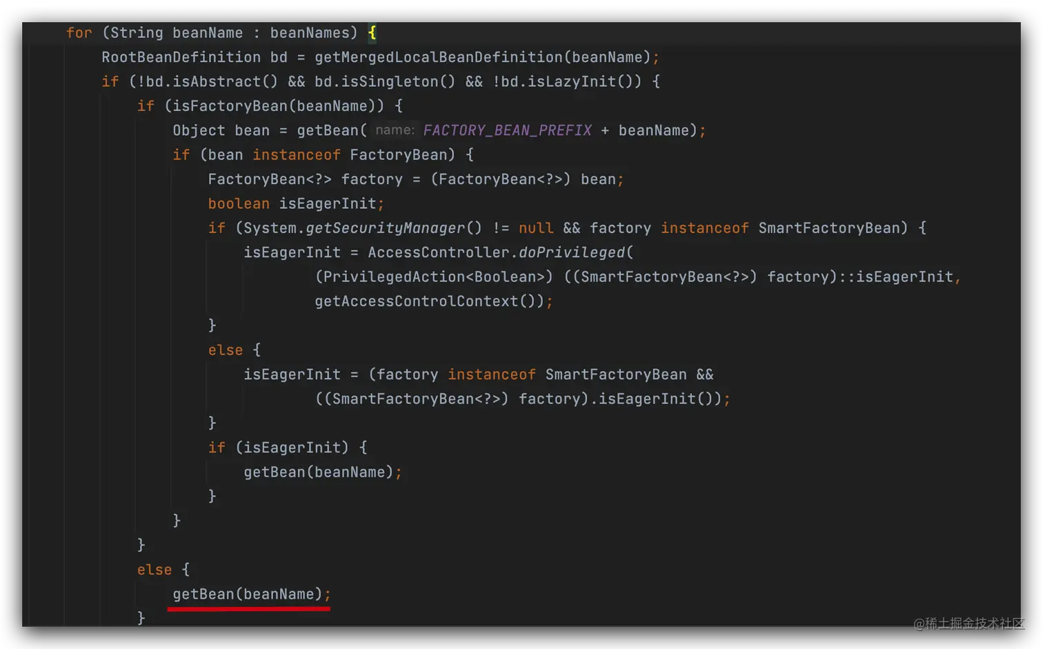Click the FACTORY_BEAN_PREFIX constant

point(507,130)
